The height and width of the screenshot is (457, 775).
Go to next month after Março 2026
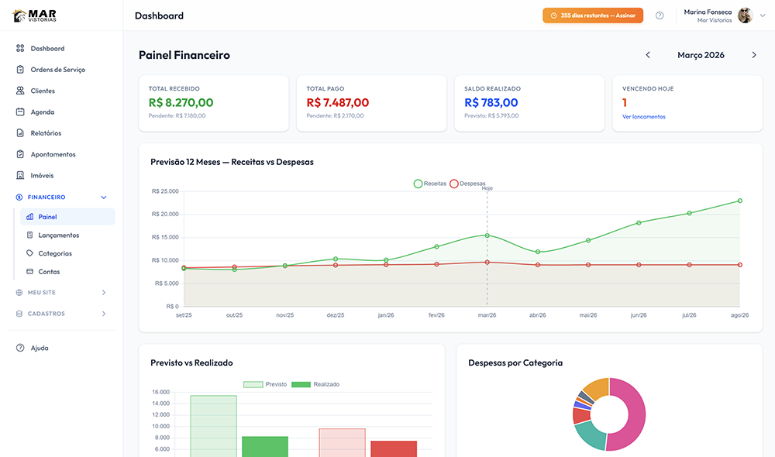coord(754,55)
